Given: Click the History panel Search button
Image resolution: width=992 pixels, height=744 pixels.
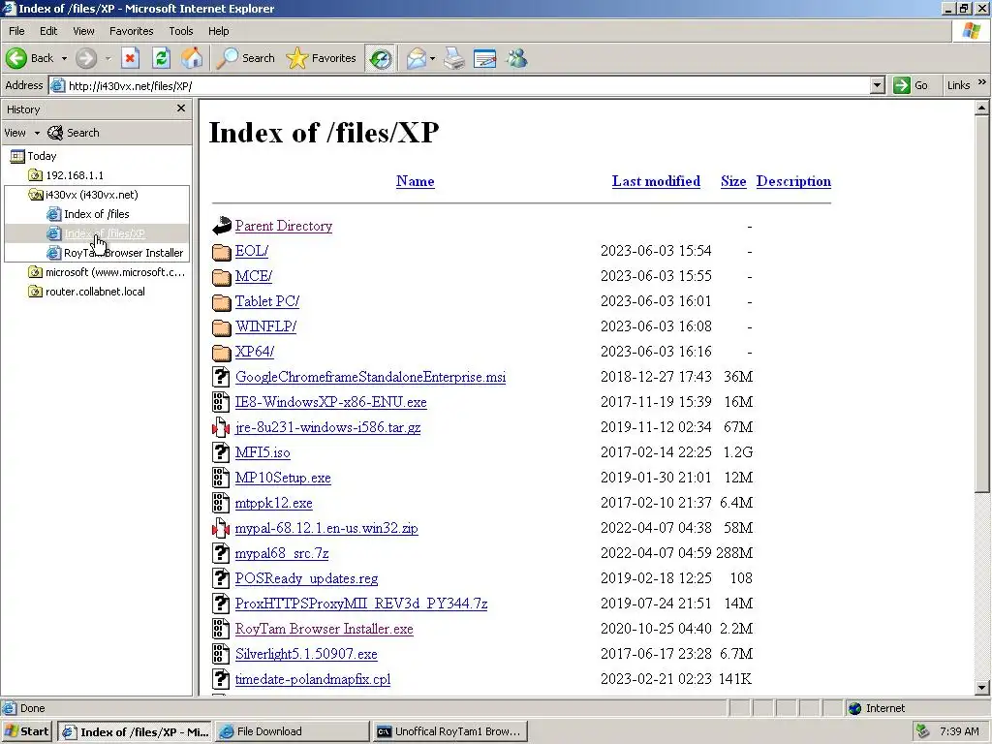Looking at the screenshot, I should pos(74,133).
